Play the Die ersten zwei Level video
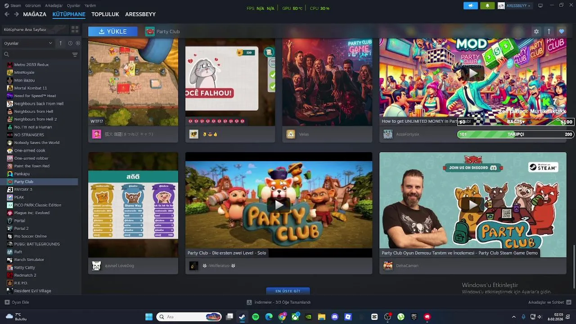Viewport: 576px width, 324px height. point(279,205)
